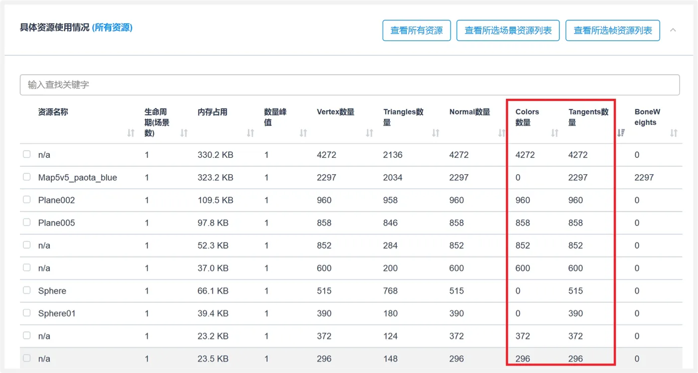Click the 内存占用 column header
This screenshot has height=373, width=698.
[212, 112]
